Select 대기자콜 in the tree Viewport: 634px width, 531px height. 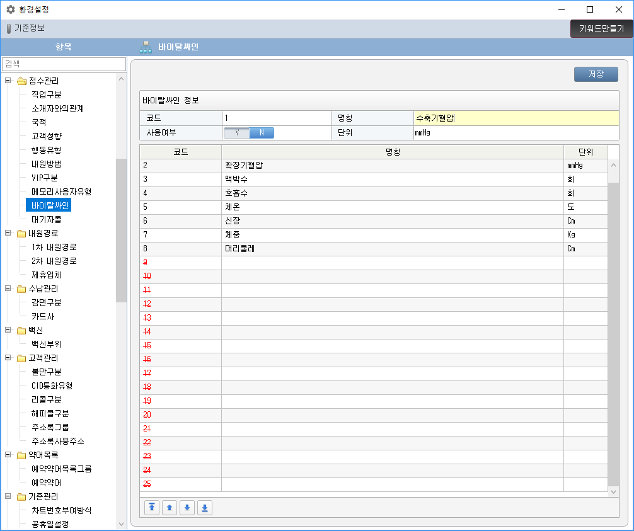[46, 219]
